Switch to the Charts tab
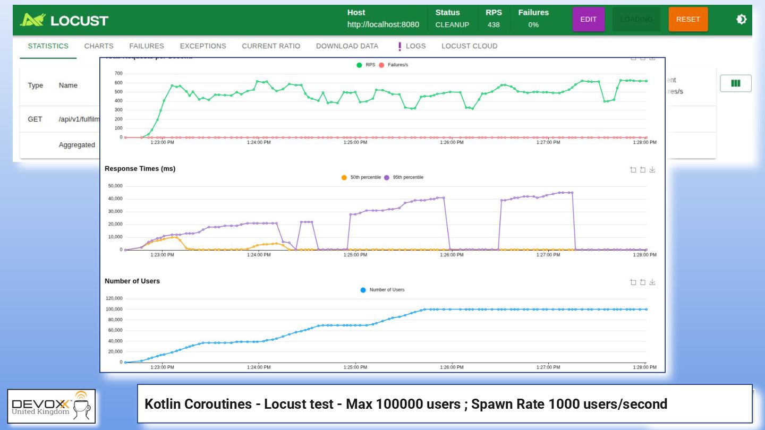The height and width of the screenshot is (430, 765). coord(99,46)
